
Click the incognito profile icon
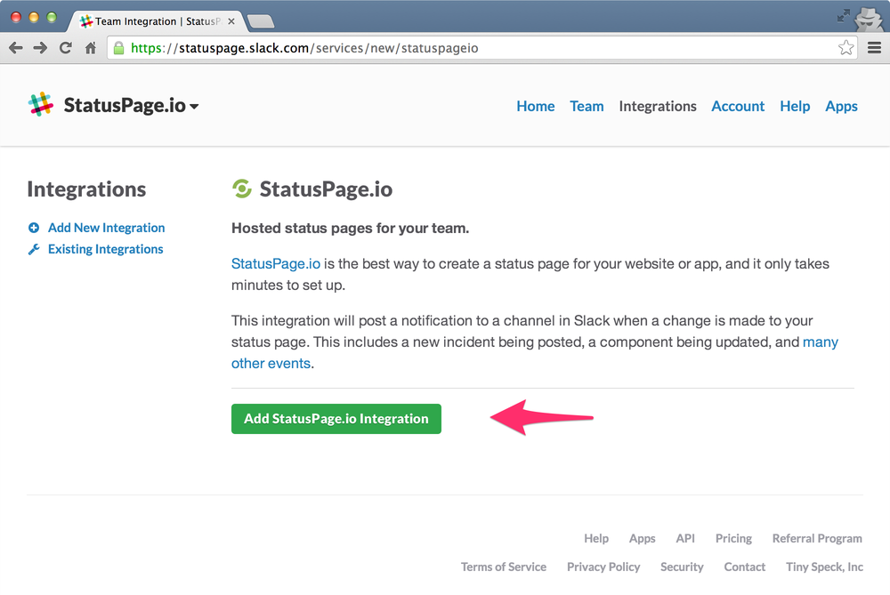pyautogui.click(x=869, y=18)
